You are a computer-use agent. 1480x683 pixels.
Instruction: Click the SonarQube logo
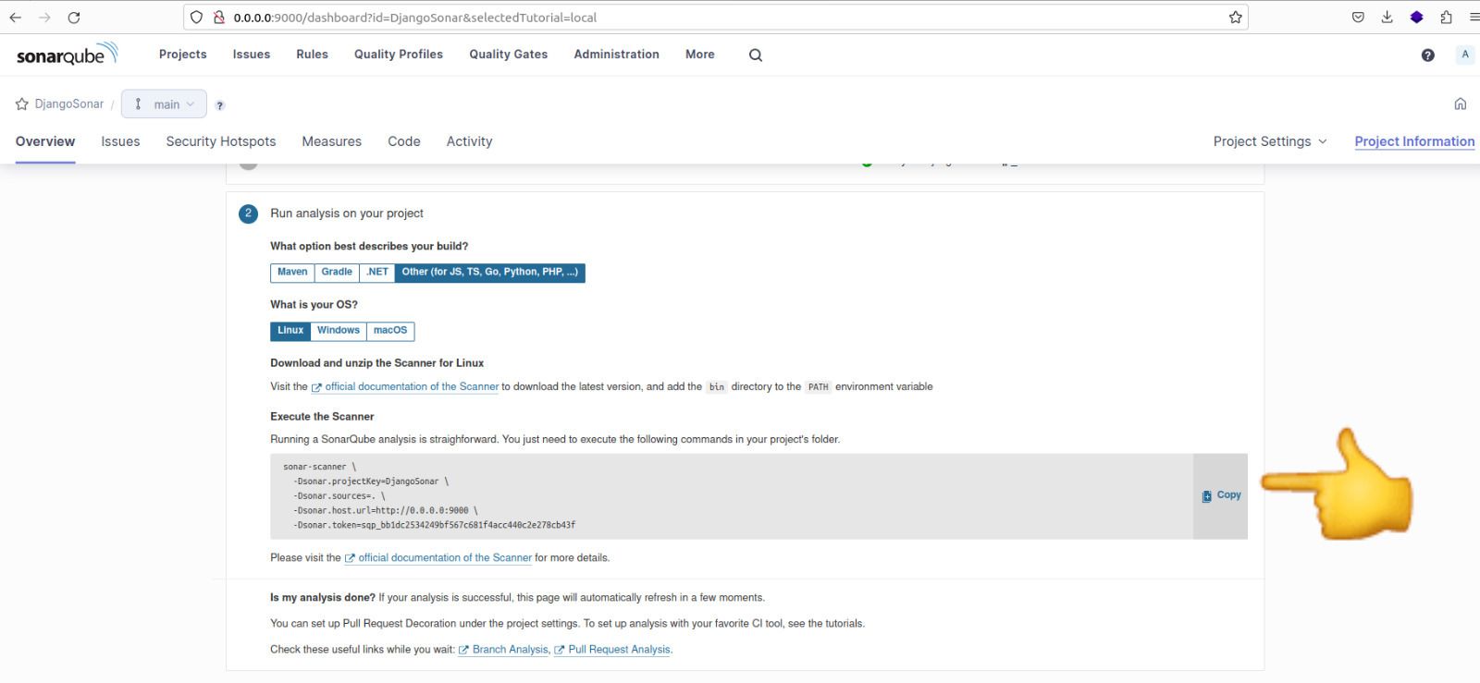(67, 55)
